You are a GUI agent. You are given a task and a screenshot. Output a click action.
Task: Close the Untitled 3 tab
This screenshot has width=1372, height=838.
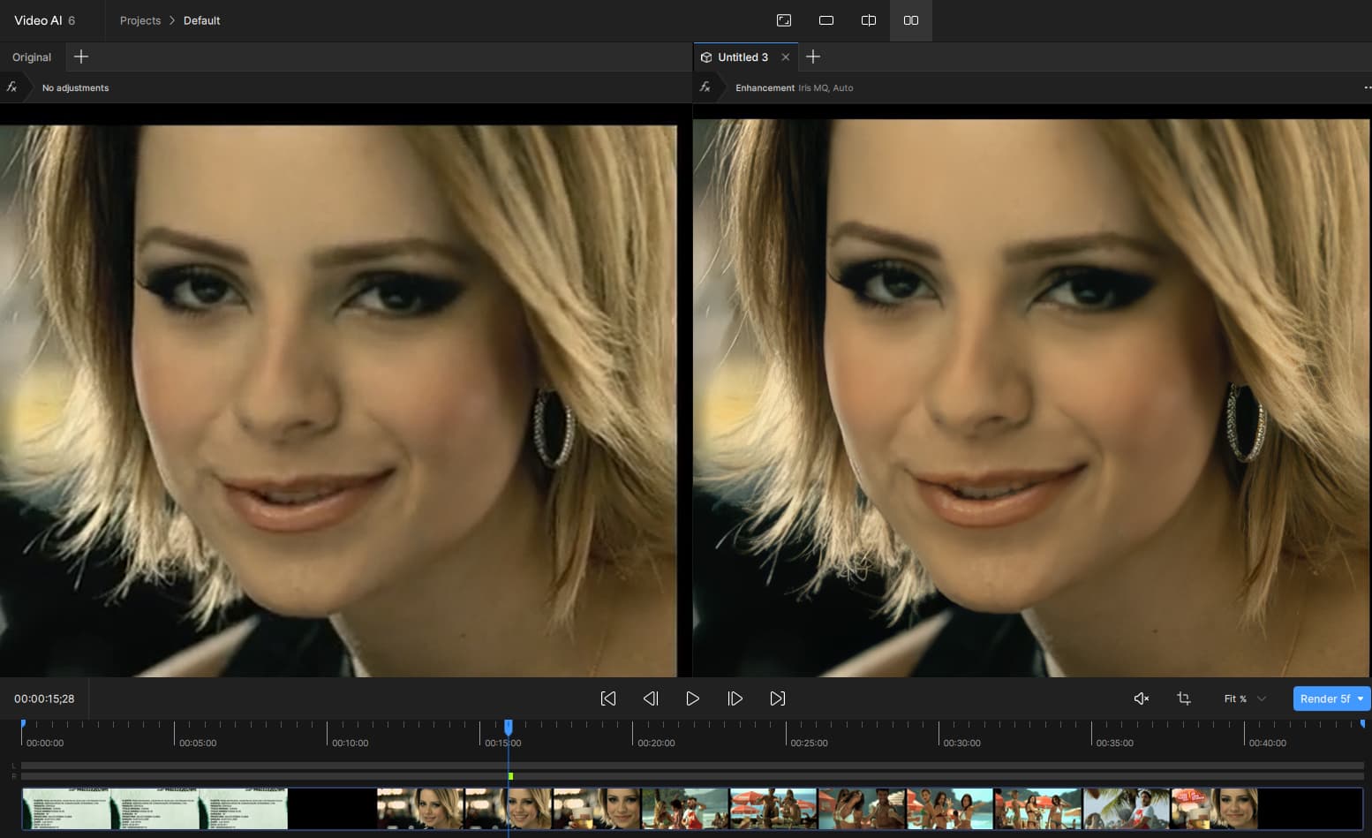click(785, 57)
